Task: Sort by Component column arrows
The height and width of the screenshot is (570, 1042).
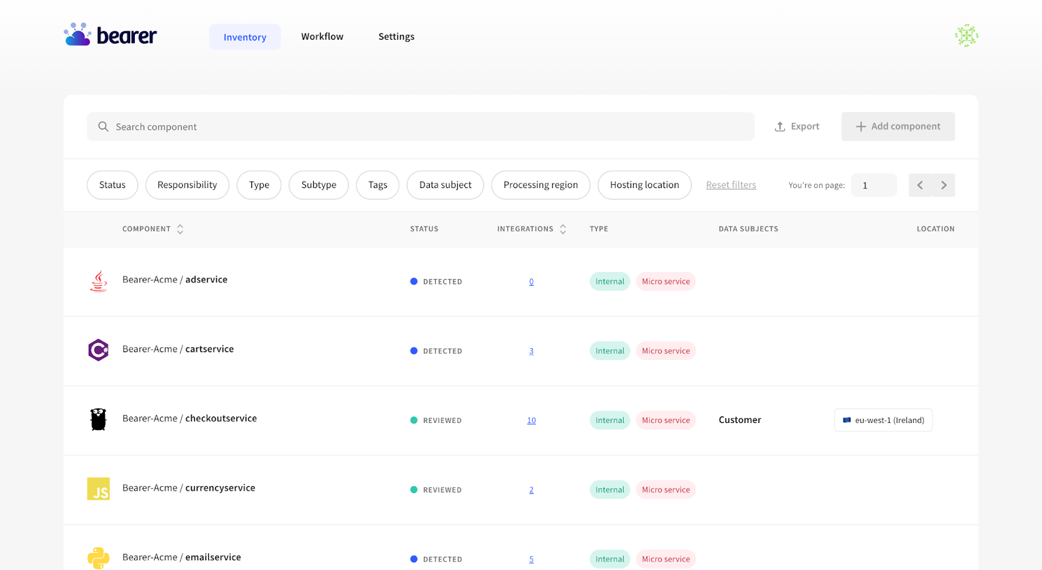Action: 180,229
